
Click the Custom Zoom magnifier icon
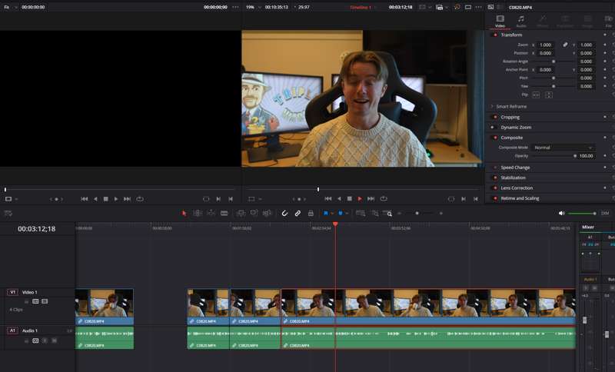pyautogui.click(x=388, y=213)
